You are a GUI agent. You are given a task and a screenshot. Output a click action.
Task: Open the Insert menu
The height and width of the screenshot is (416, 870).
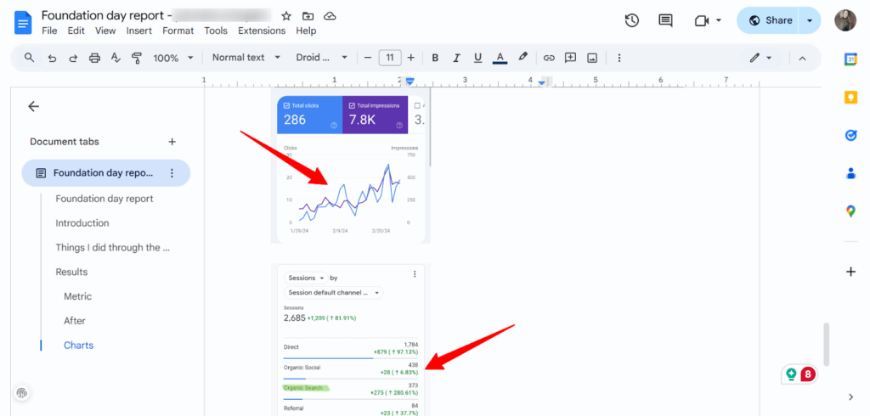139,31
